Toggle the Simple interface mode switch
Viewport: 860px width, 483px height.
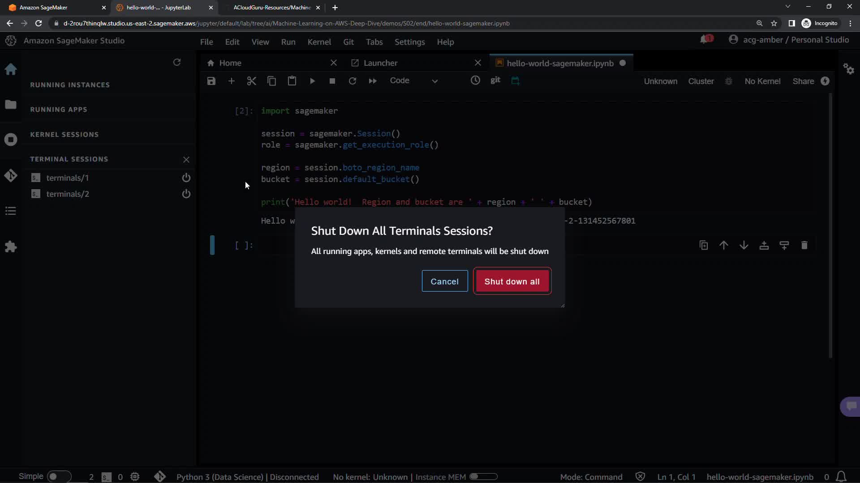pos(59,476)
